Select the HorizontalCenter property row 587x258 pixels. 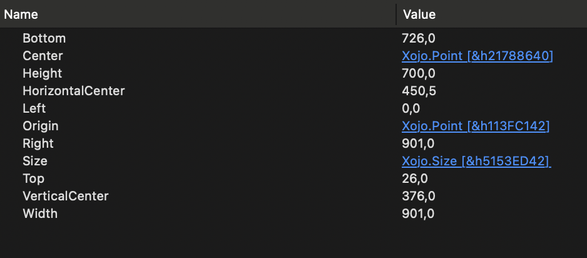click(x=293, y=91)
